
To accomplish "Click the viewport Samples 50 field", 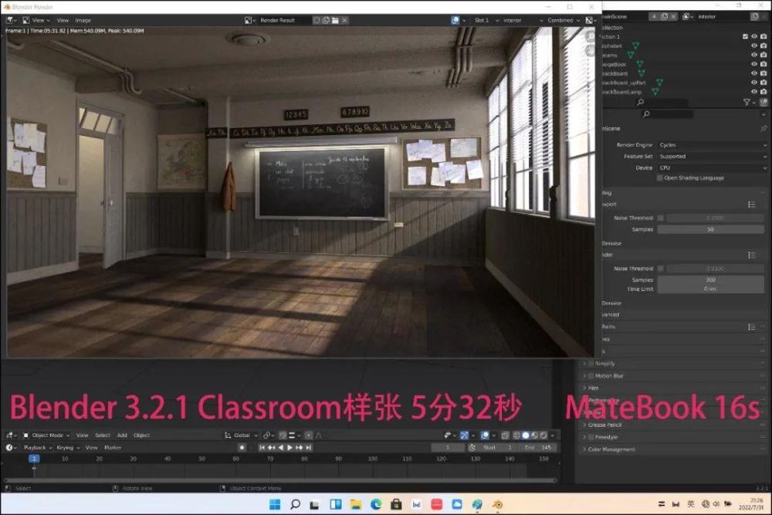I will pos(710,229).
